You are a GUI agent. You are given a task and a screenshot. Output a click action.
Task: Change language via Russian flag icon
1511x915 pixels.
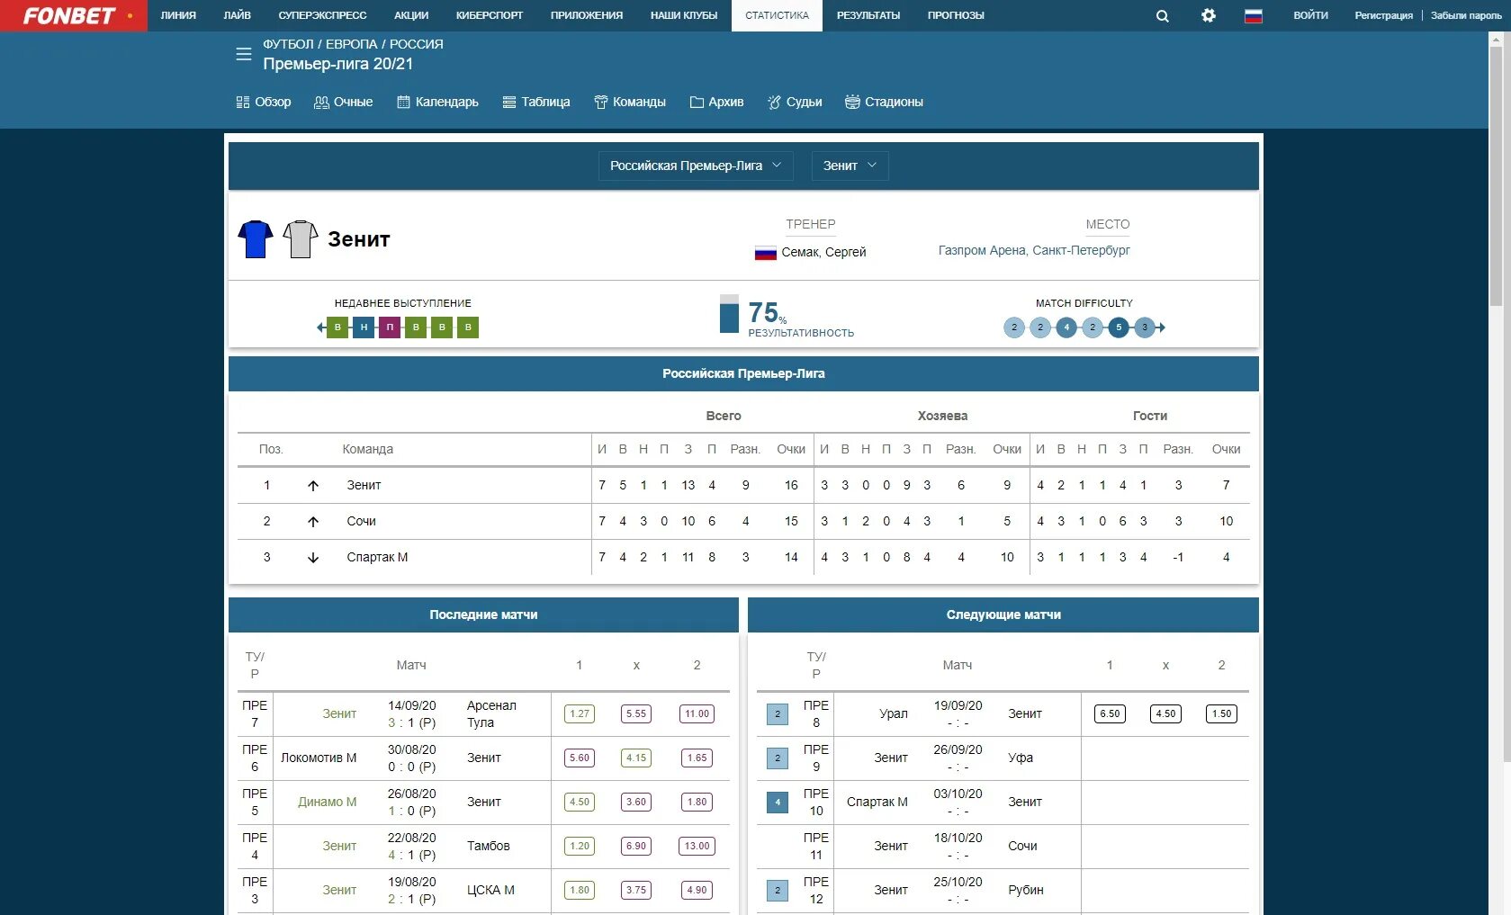coord(1254,15)
